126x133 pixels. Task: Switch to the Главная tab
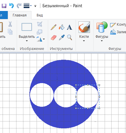pos(20,15)
